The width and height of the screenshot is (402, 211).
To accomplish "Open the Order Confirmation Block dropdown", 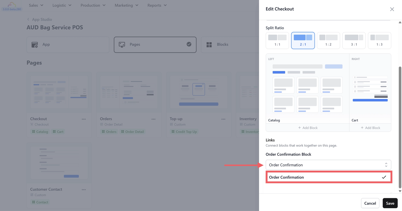I will [x=328, y=165].
